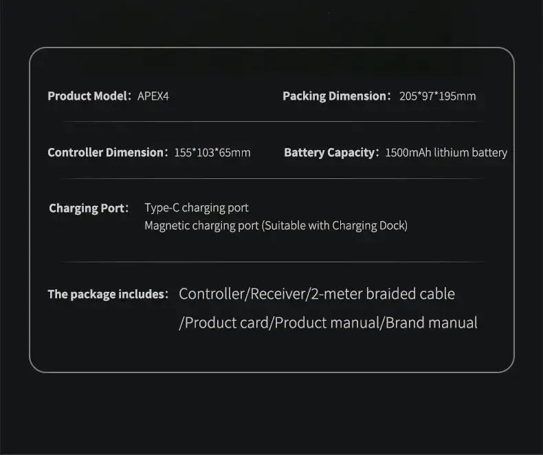Click the word Controller in package list

click(212, 294)
